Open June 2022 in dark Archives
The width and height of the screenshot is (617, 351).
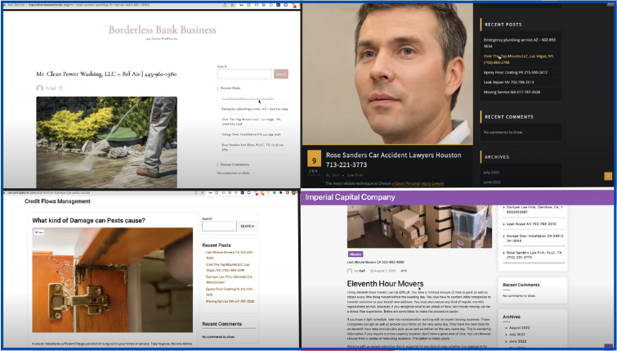pyautogui.click(x=492, y=182)
